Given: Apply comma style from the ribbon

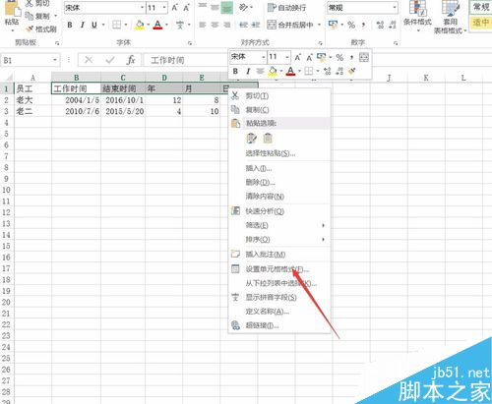Looking at the screenshot, I should [x=363, y=25].
